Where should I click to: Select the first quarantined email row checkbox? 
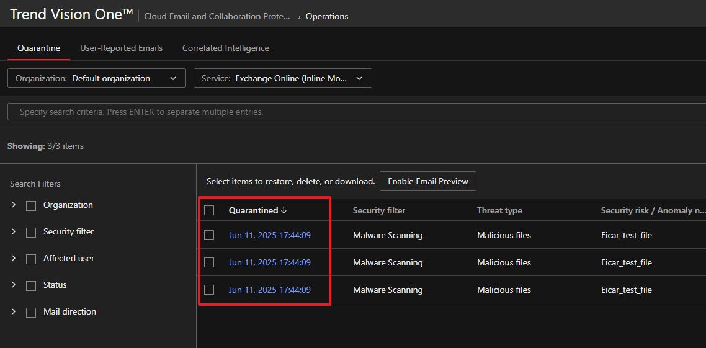pyautogui.click(x=209, y=235)
